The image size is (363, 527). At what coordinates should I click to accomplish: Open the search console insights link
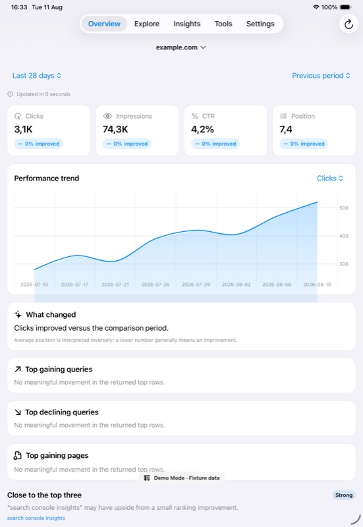pyautogui.click(x=36, y=518)
